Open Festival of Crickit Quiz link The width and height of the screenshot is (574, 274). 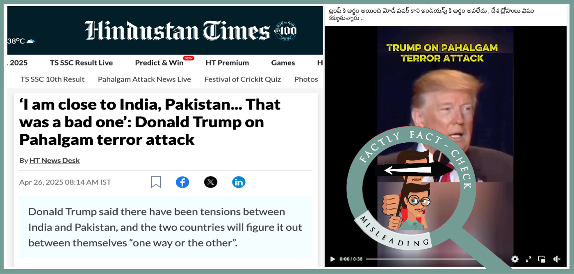(243, 79)
